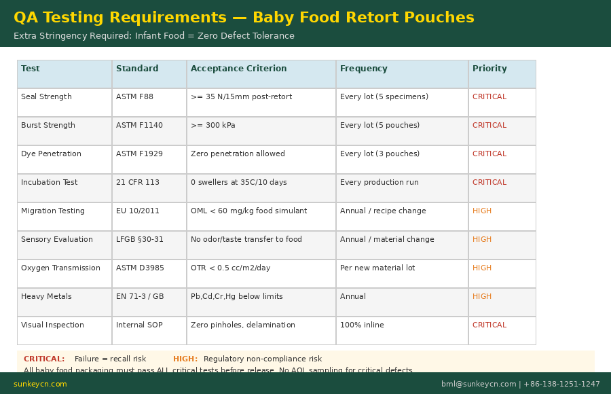Image resolution: width=611 pixels, height=394 pixels.
Task: Click the bml@sunkeycn.com email address
Action: (478, 384)
